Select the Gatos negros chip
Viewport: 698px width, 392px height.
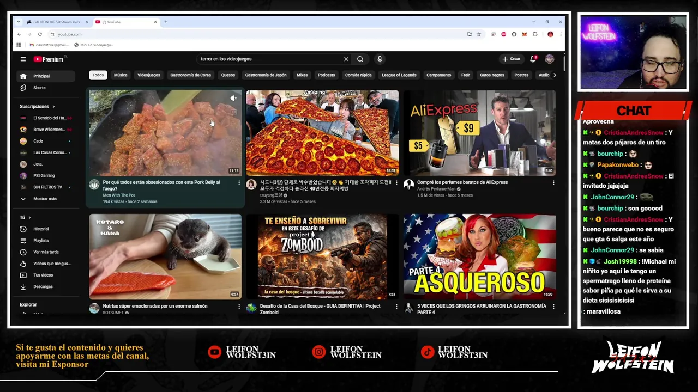click(492, 75)
